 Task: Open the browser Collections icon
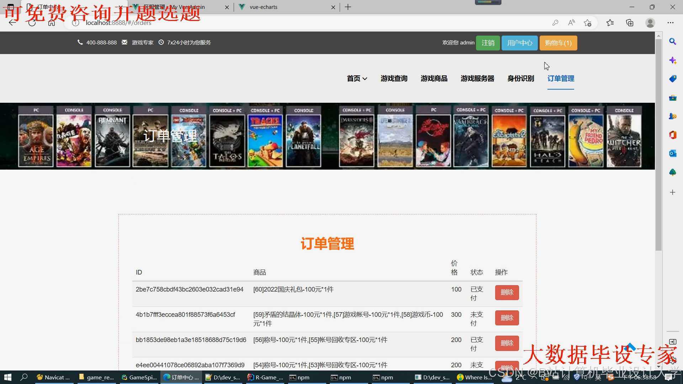point(630,23)
